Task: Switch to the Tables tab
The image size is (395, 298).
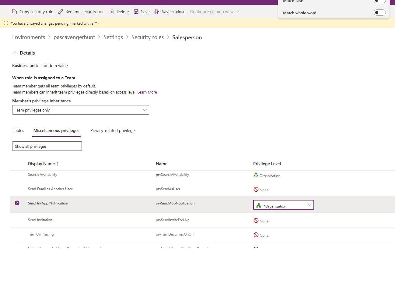Action: click(x=18, y=130)
